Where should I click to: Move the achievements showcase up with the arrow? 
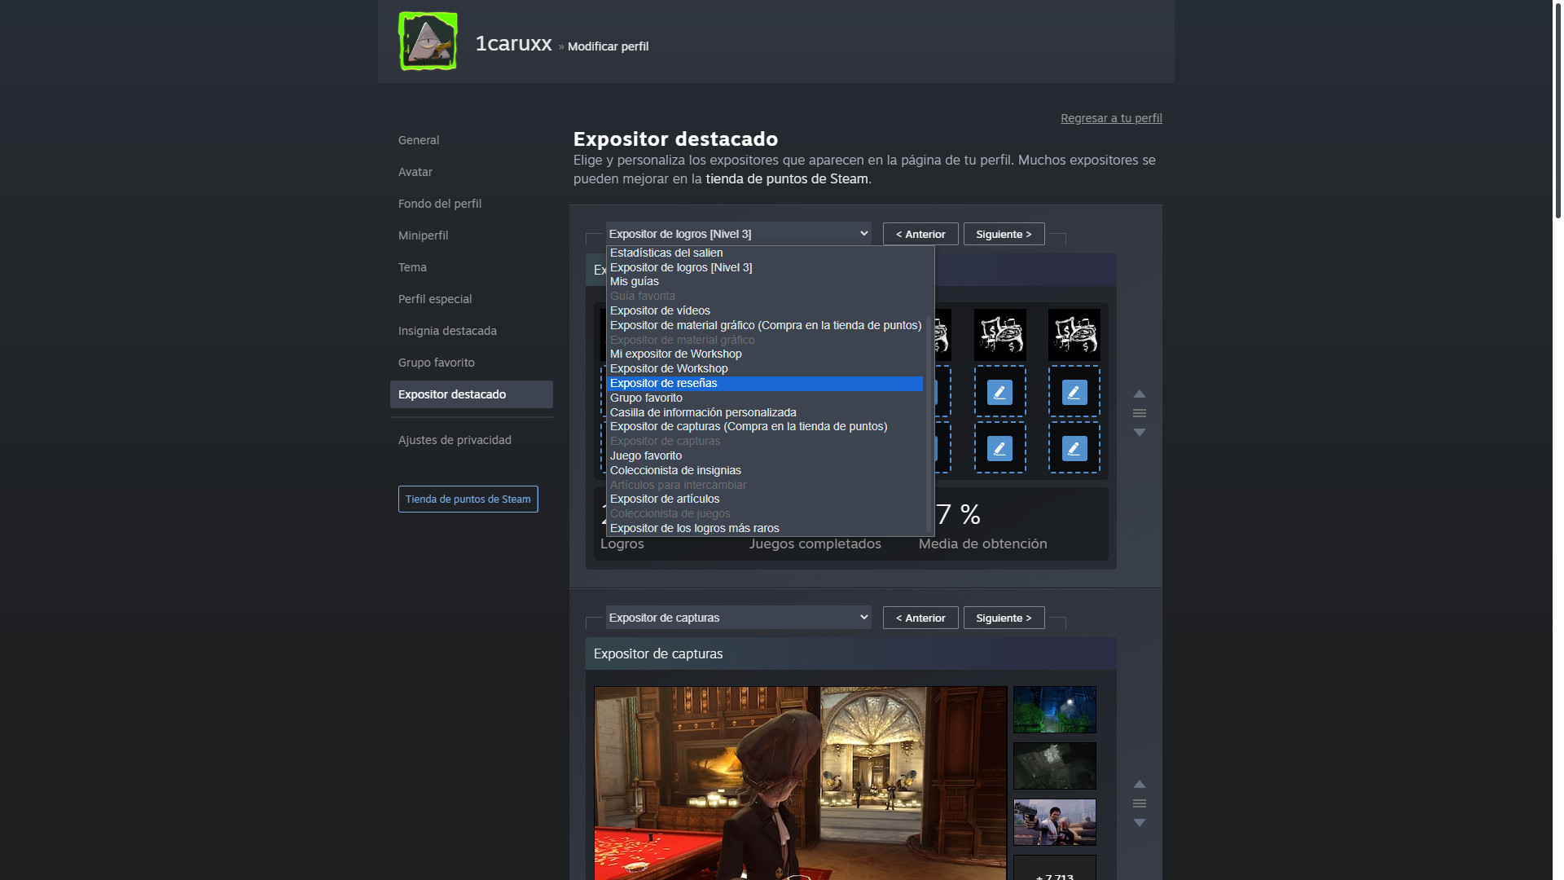(x=1140, y=394)
